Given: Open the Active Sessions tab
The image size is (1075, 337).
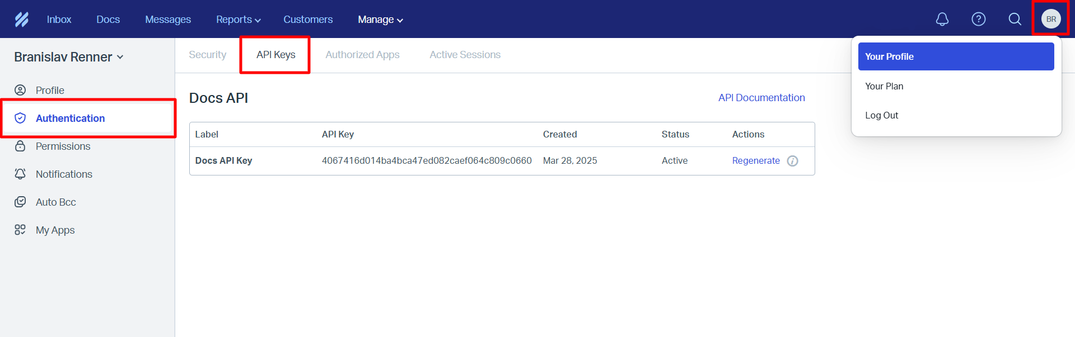Looking at the screenshot, I should 465,55.
